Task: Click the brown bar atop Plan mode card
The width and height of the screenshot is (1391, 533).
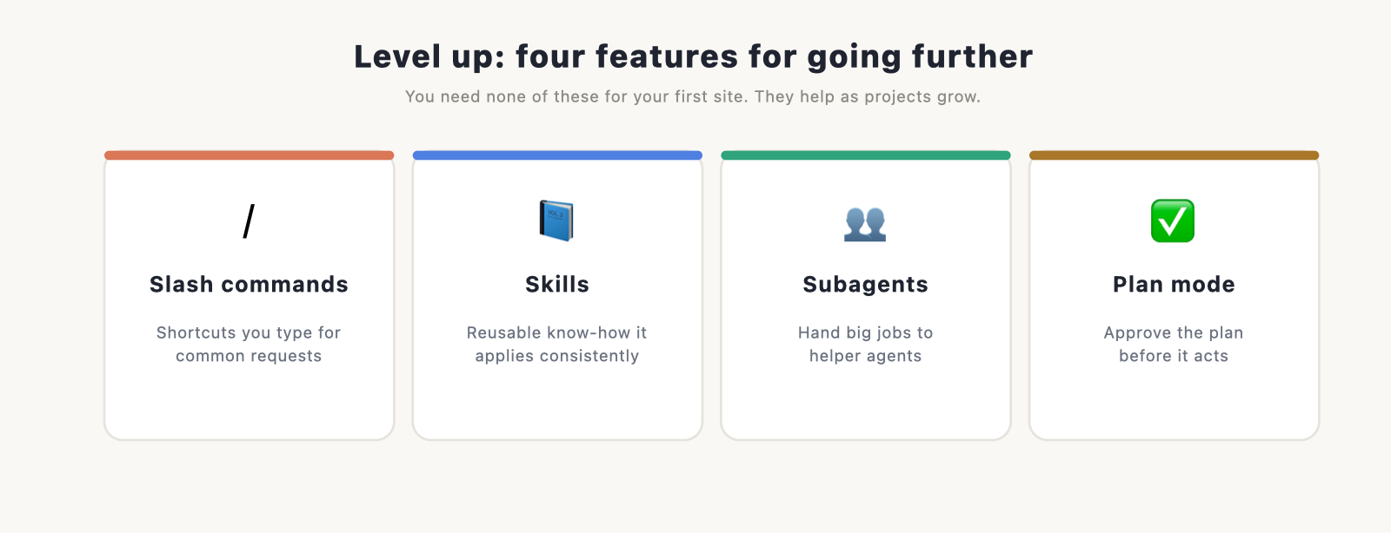Action: 1174,155
